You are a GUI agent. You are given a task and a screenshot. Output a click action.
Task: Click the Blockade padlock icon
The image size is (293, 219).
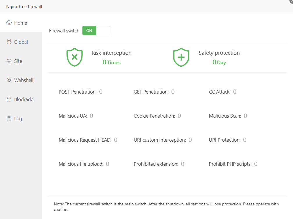coord(9,99)
